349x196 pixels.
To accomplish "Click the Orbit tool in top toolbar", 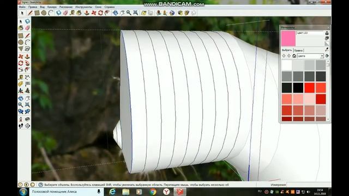I will pos(115,13).
